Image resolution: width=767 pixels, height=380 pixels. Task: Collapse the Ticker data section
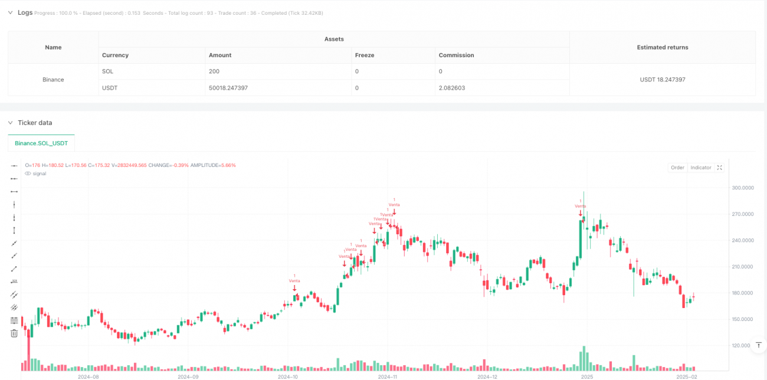[10, 123]
